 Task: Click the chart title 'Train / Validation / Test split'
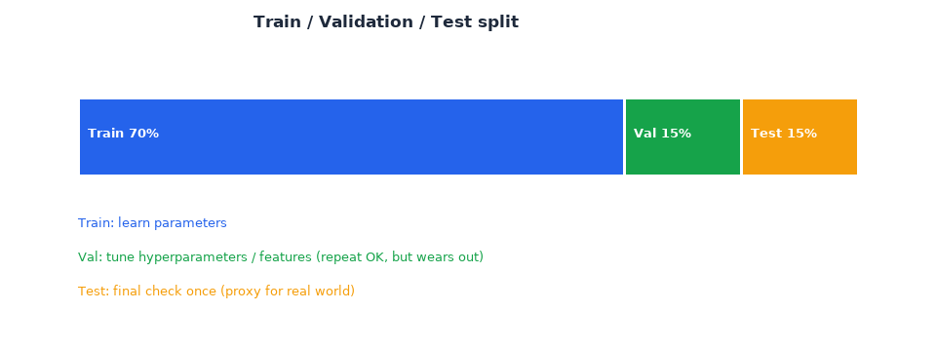[x=386, y=22]
